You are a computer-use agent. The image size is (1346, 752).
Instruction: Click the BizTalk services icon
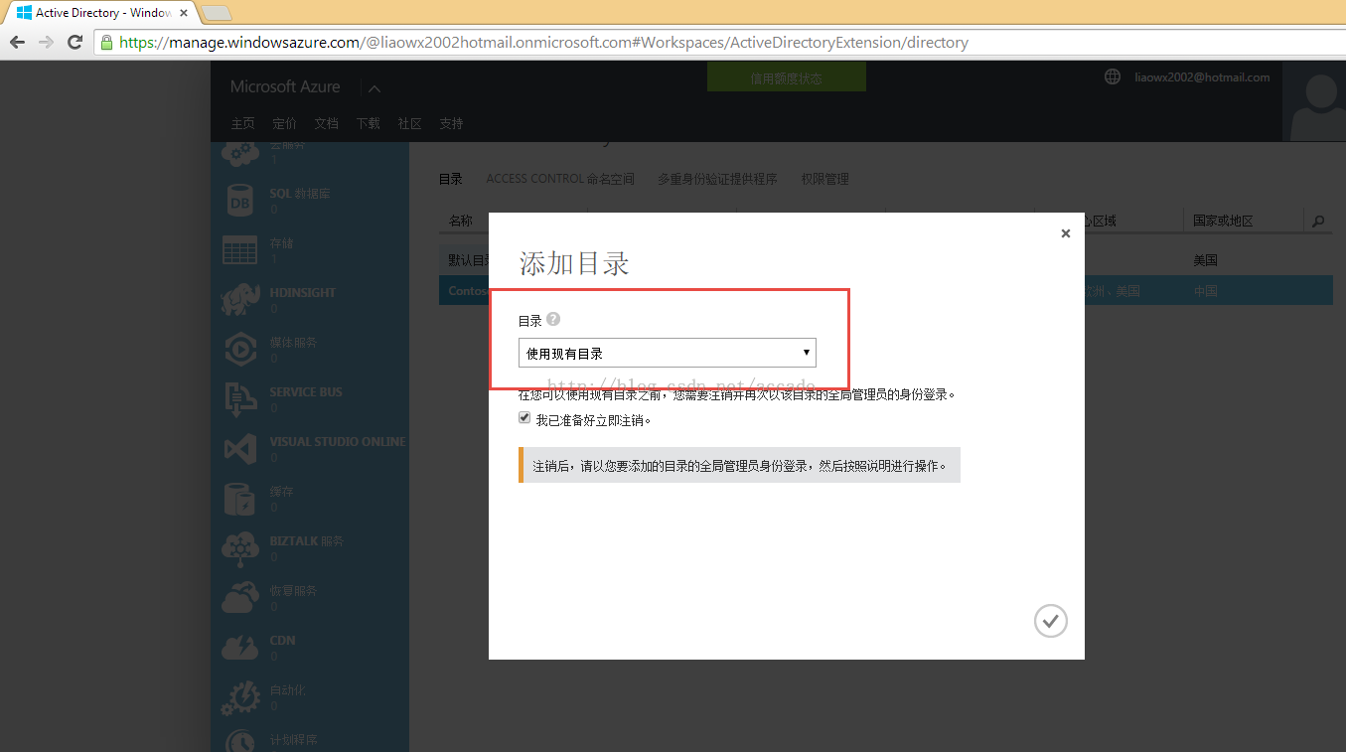click(x=239, y=548)
